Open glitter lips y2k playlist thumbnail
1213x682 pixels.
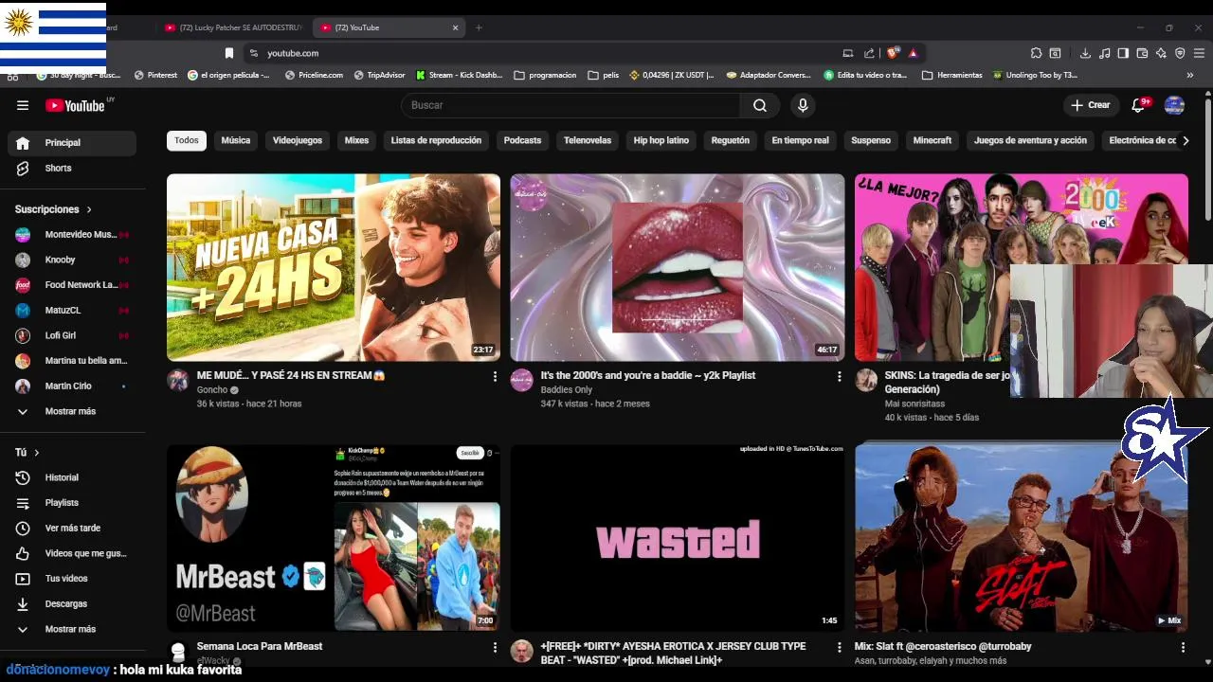point(678,267)
